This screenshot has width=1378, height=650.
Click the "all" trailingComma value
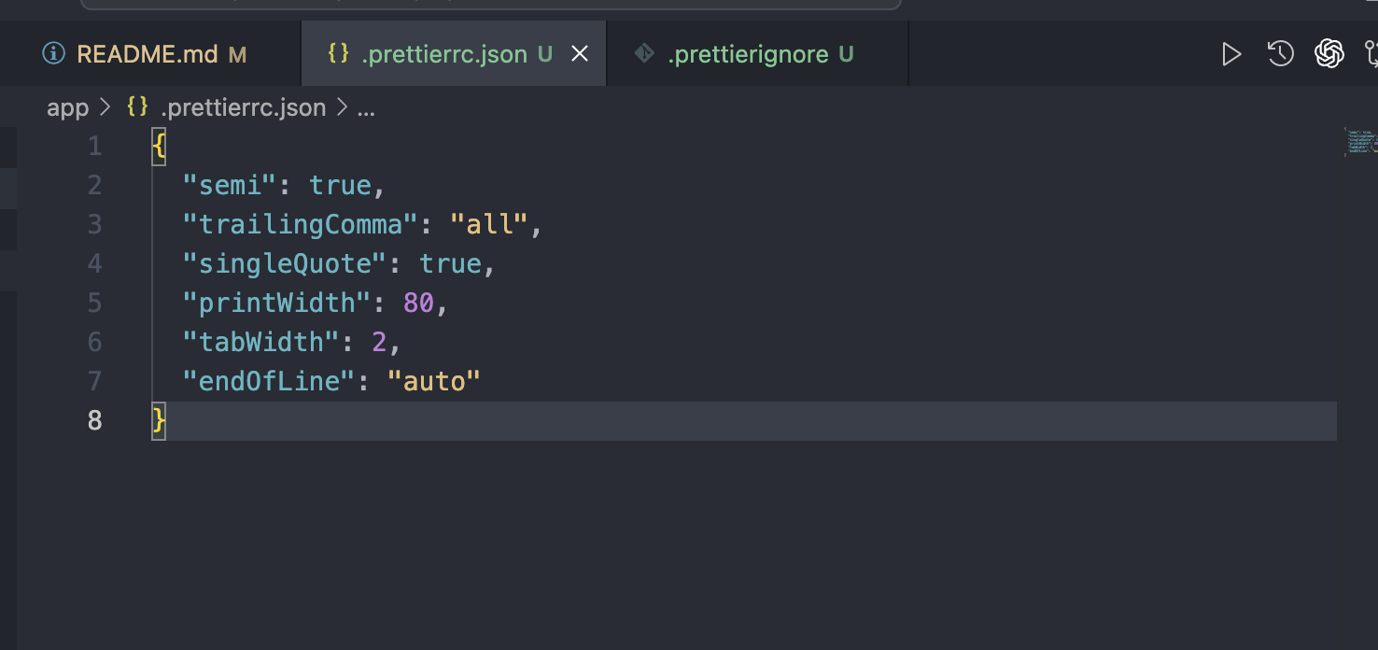point(488,224)
